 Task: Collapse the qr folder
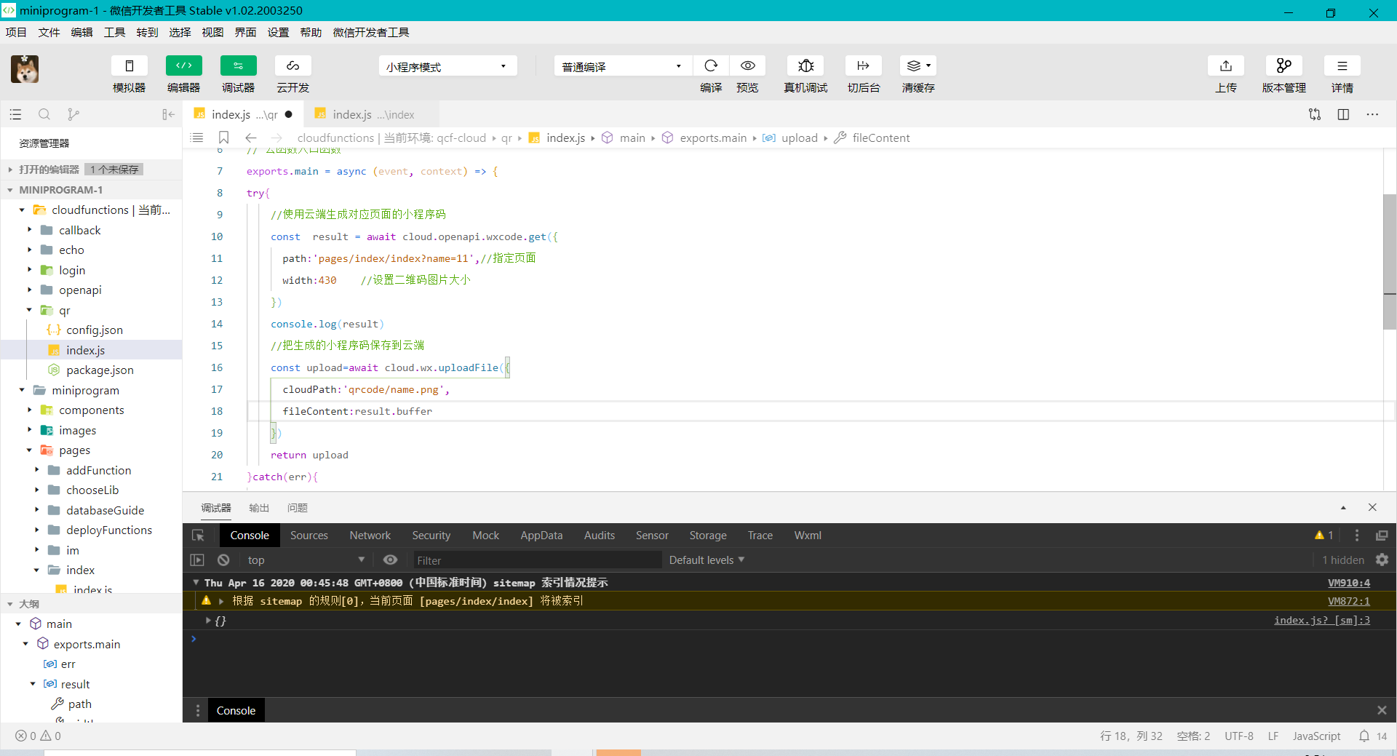(x=91, y=310)
